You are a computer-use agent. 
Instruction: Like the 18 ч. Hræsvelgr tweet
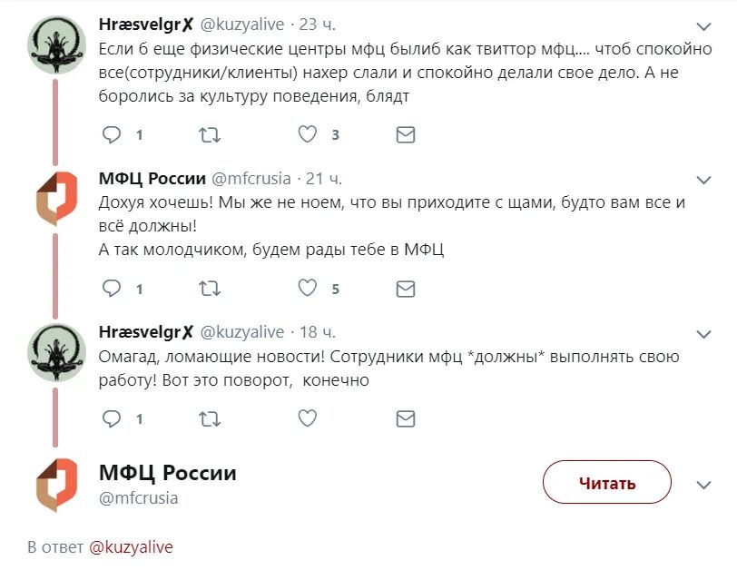308,419
